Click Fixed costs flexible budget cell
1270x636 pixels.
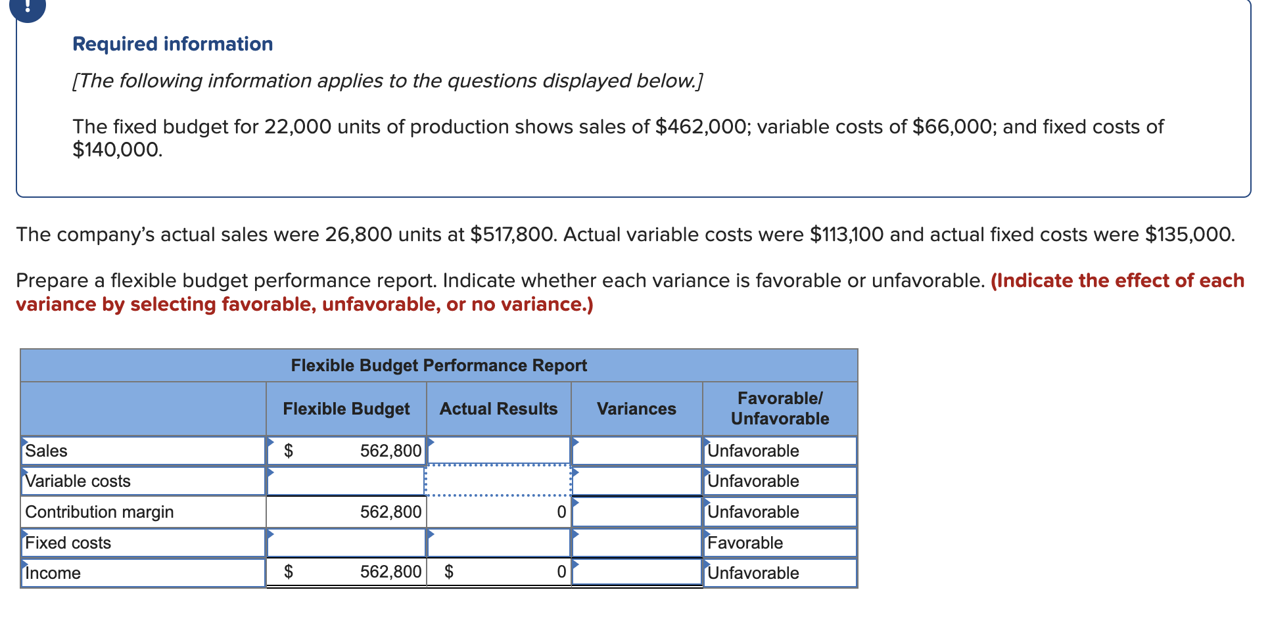pyautogui.click(x=346, y=543)
